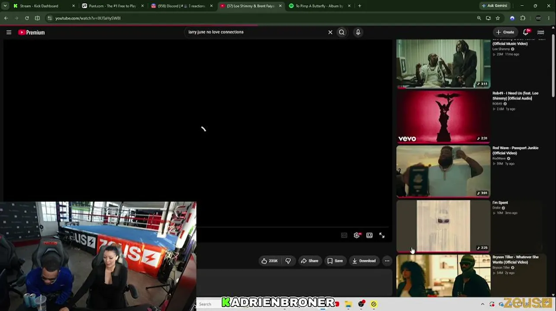Install app icon in address bar
The height and width of the screenshot is (311, 556).
(488, 18)
